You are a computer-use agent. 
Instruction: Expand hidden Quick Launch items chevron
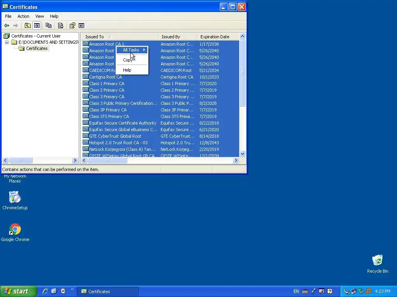[x=72, y=289]
